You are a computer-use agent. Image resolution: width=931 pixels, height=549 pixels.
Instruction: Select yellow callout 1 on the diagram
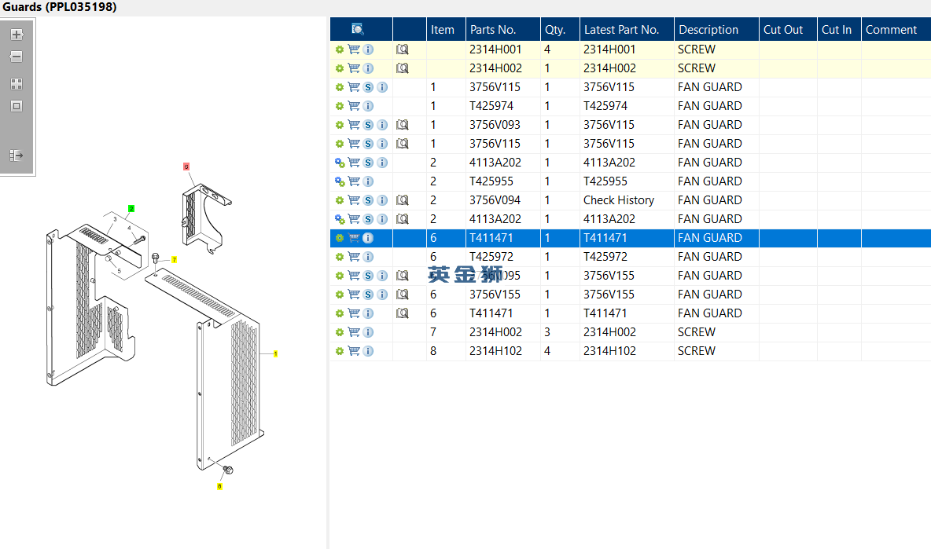275,354
